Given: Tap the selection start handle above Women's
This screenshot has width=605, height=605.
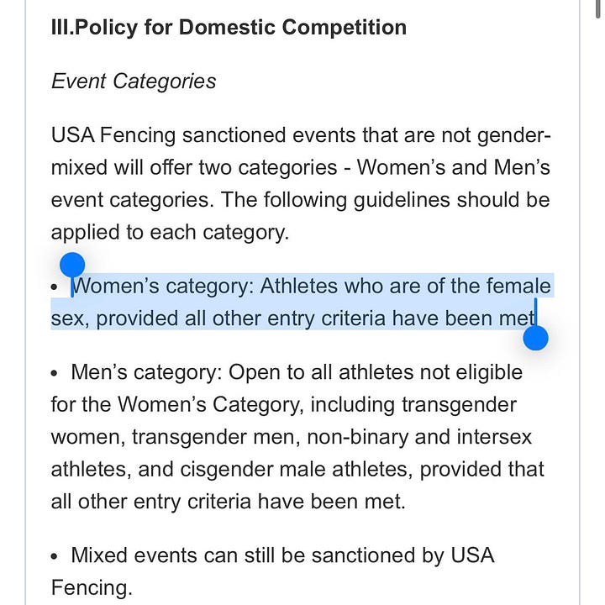Looking at the screenshot, I should click(72, 265).
